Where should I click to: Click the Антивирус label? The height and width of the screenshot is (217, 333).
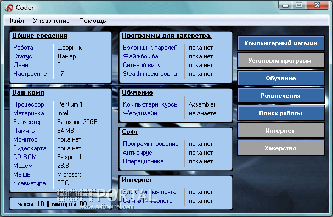click(137, 153)
